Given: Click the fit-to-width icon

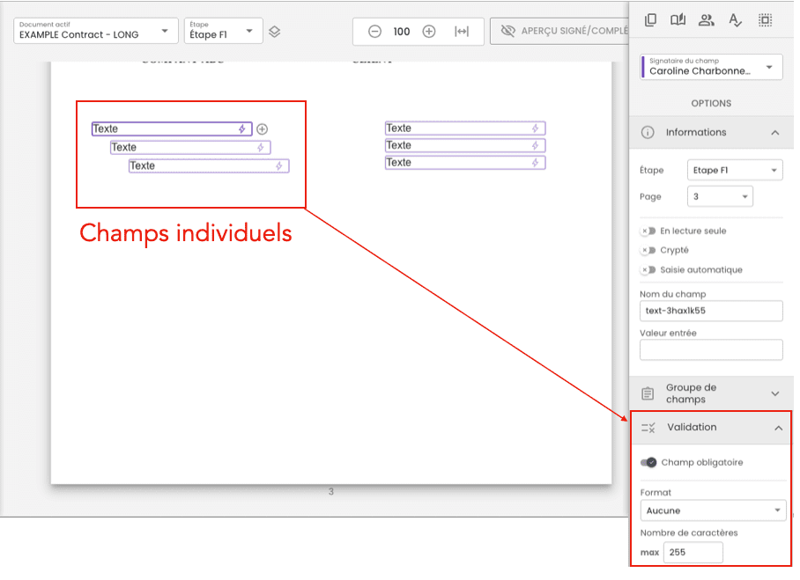Looking at the screenshot, I should [x=462, y=32].
